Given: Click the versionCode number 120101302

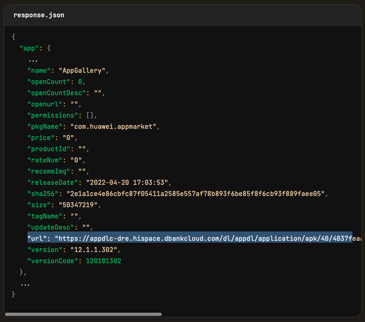Looking at the screenshot, I should (x=102, y=261).
